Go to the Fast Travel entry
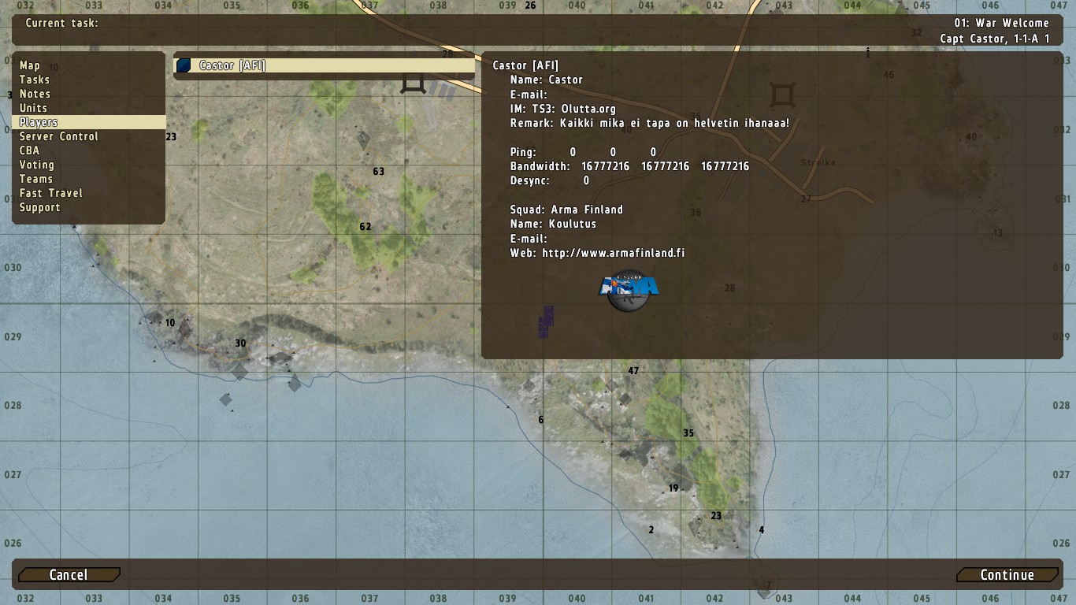 coord(51,193)
